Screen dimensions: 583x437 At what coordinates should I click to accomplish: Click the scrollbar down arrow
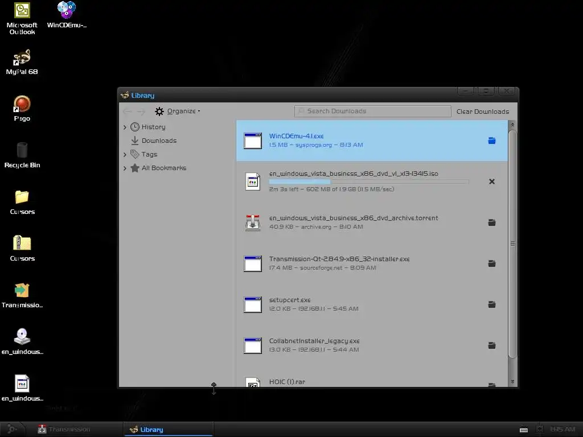(512, 382)
